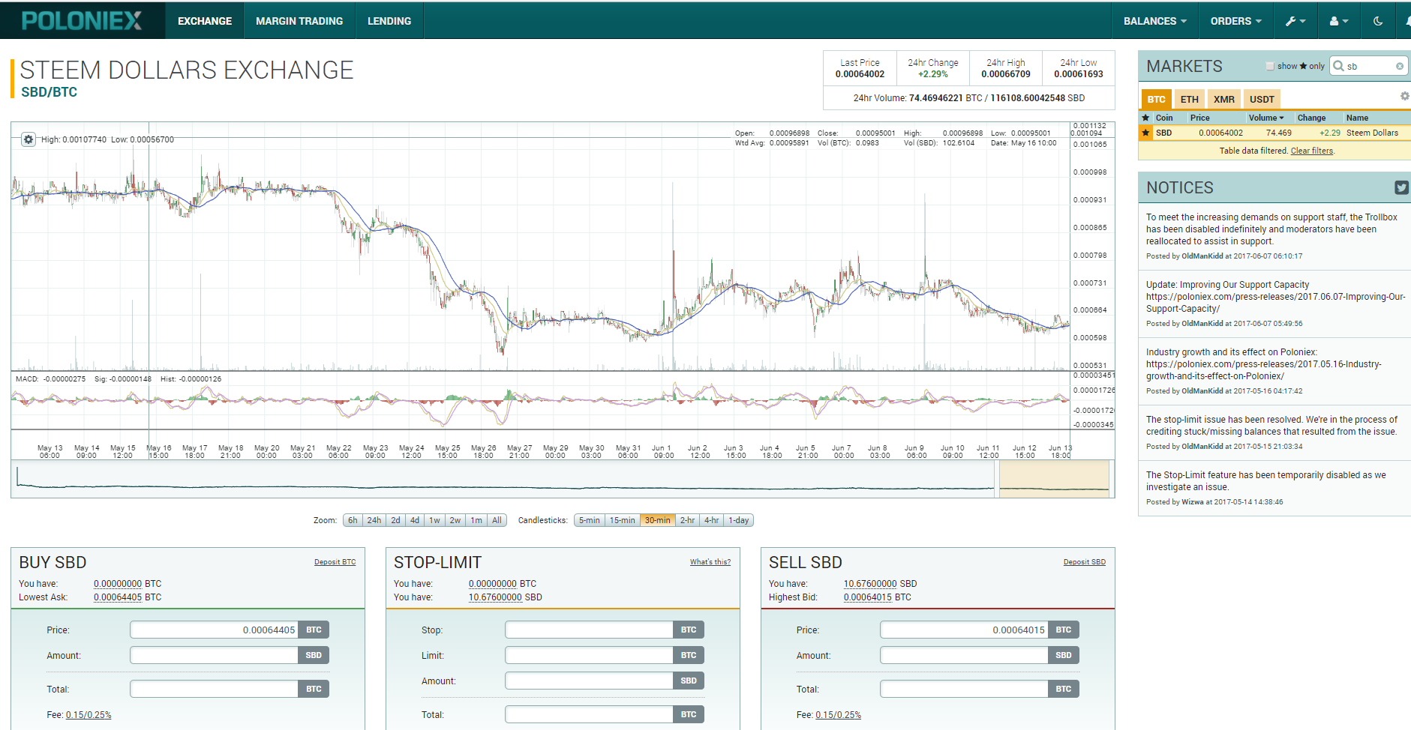
Task: Click the Sell SBD Price field
Action: pos(965,630)
